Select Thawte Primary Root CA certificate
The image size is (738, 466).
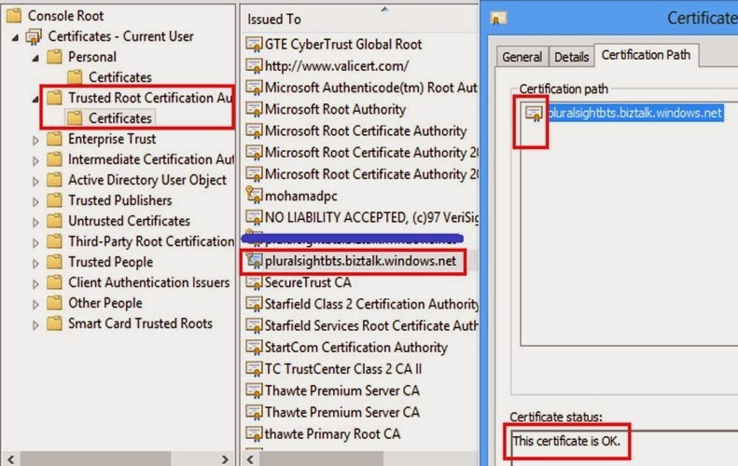tap(332, 433)
